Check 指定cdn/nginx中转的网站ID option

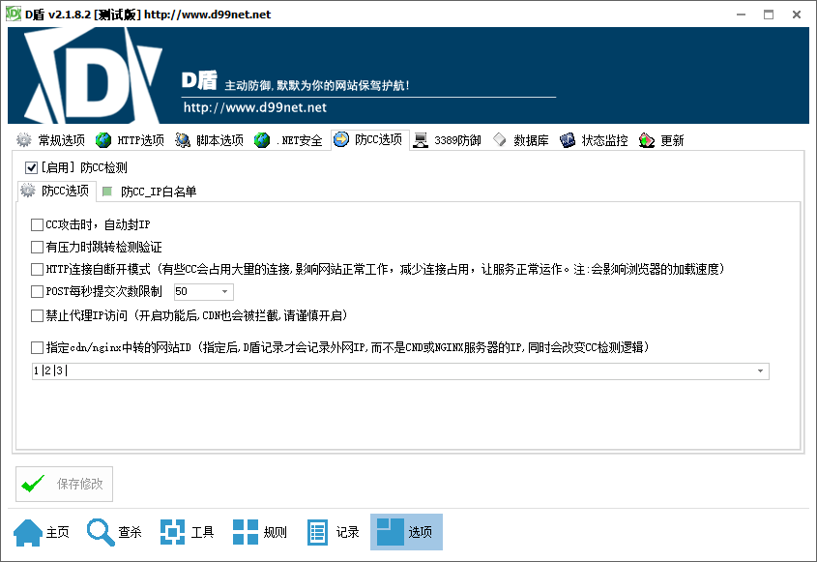(x=37, y=347)
